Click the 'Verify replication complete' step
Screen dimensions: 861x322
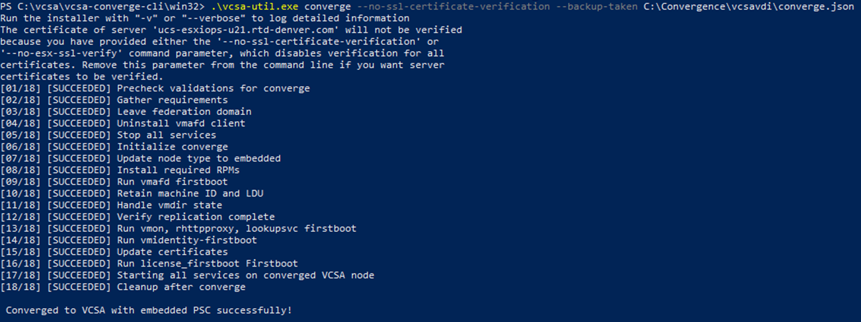tap(196, 217)
